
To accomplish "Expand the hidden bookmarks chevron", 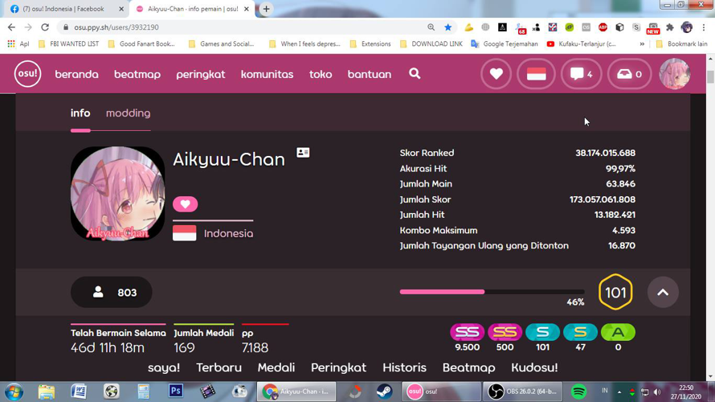I will [x=642, y=43].
